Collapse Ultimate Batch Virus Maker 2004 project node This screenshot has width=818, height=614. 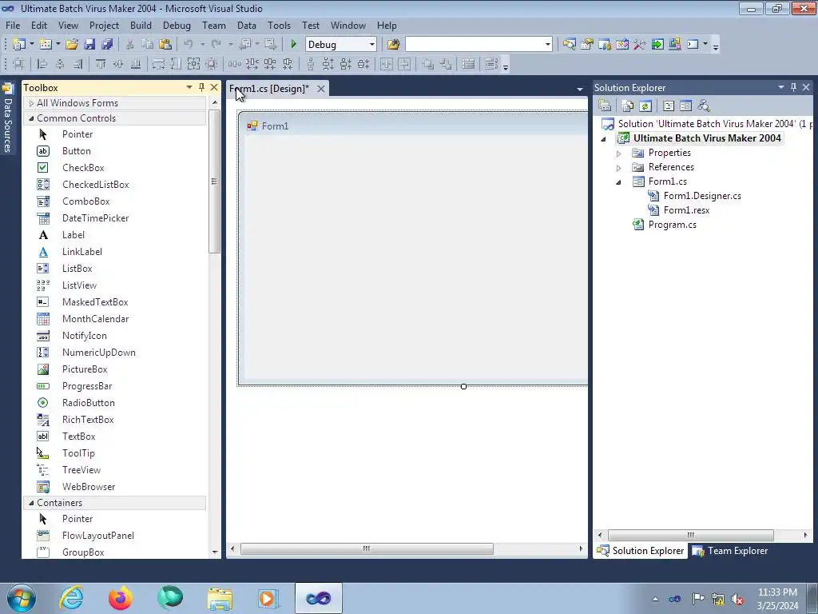click(604, 139)
